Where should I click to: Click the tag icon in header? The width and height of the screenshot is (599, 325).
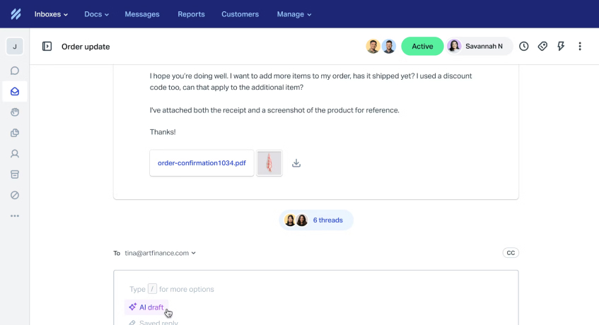(542, 47)
